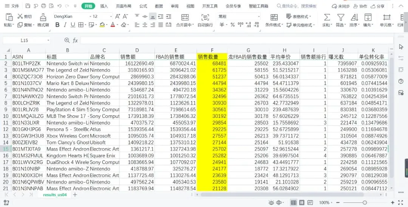Switch to the 插入 tab
The height and width of the screenshot is (207, 408).
pos(104,6)
